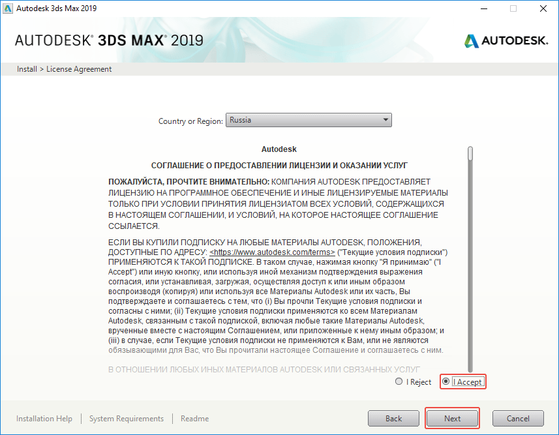The image size is (559, 435).
Task: Open the System Requirements link
Action: [127, 419]
